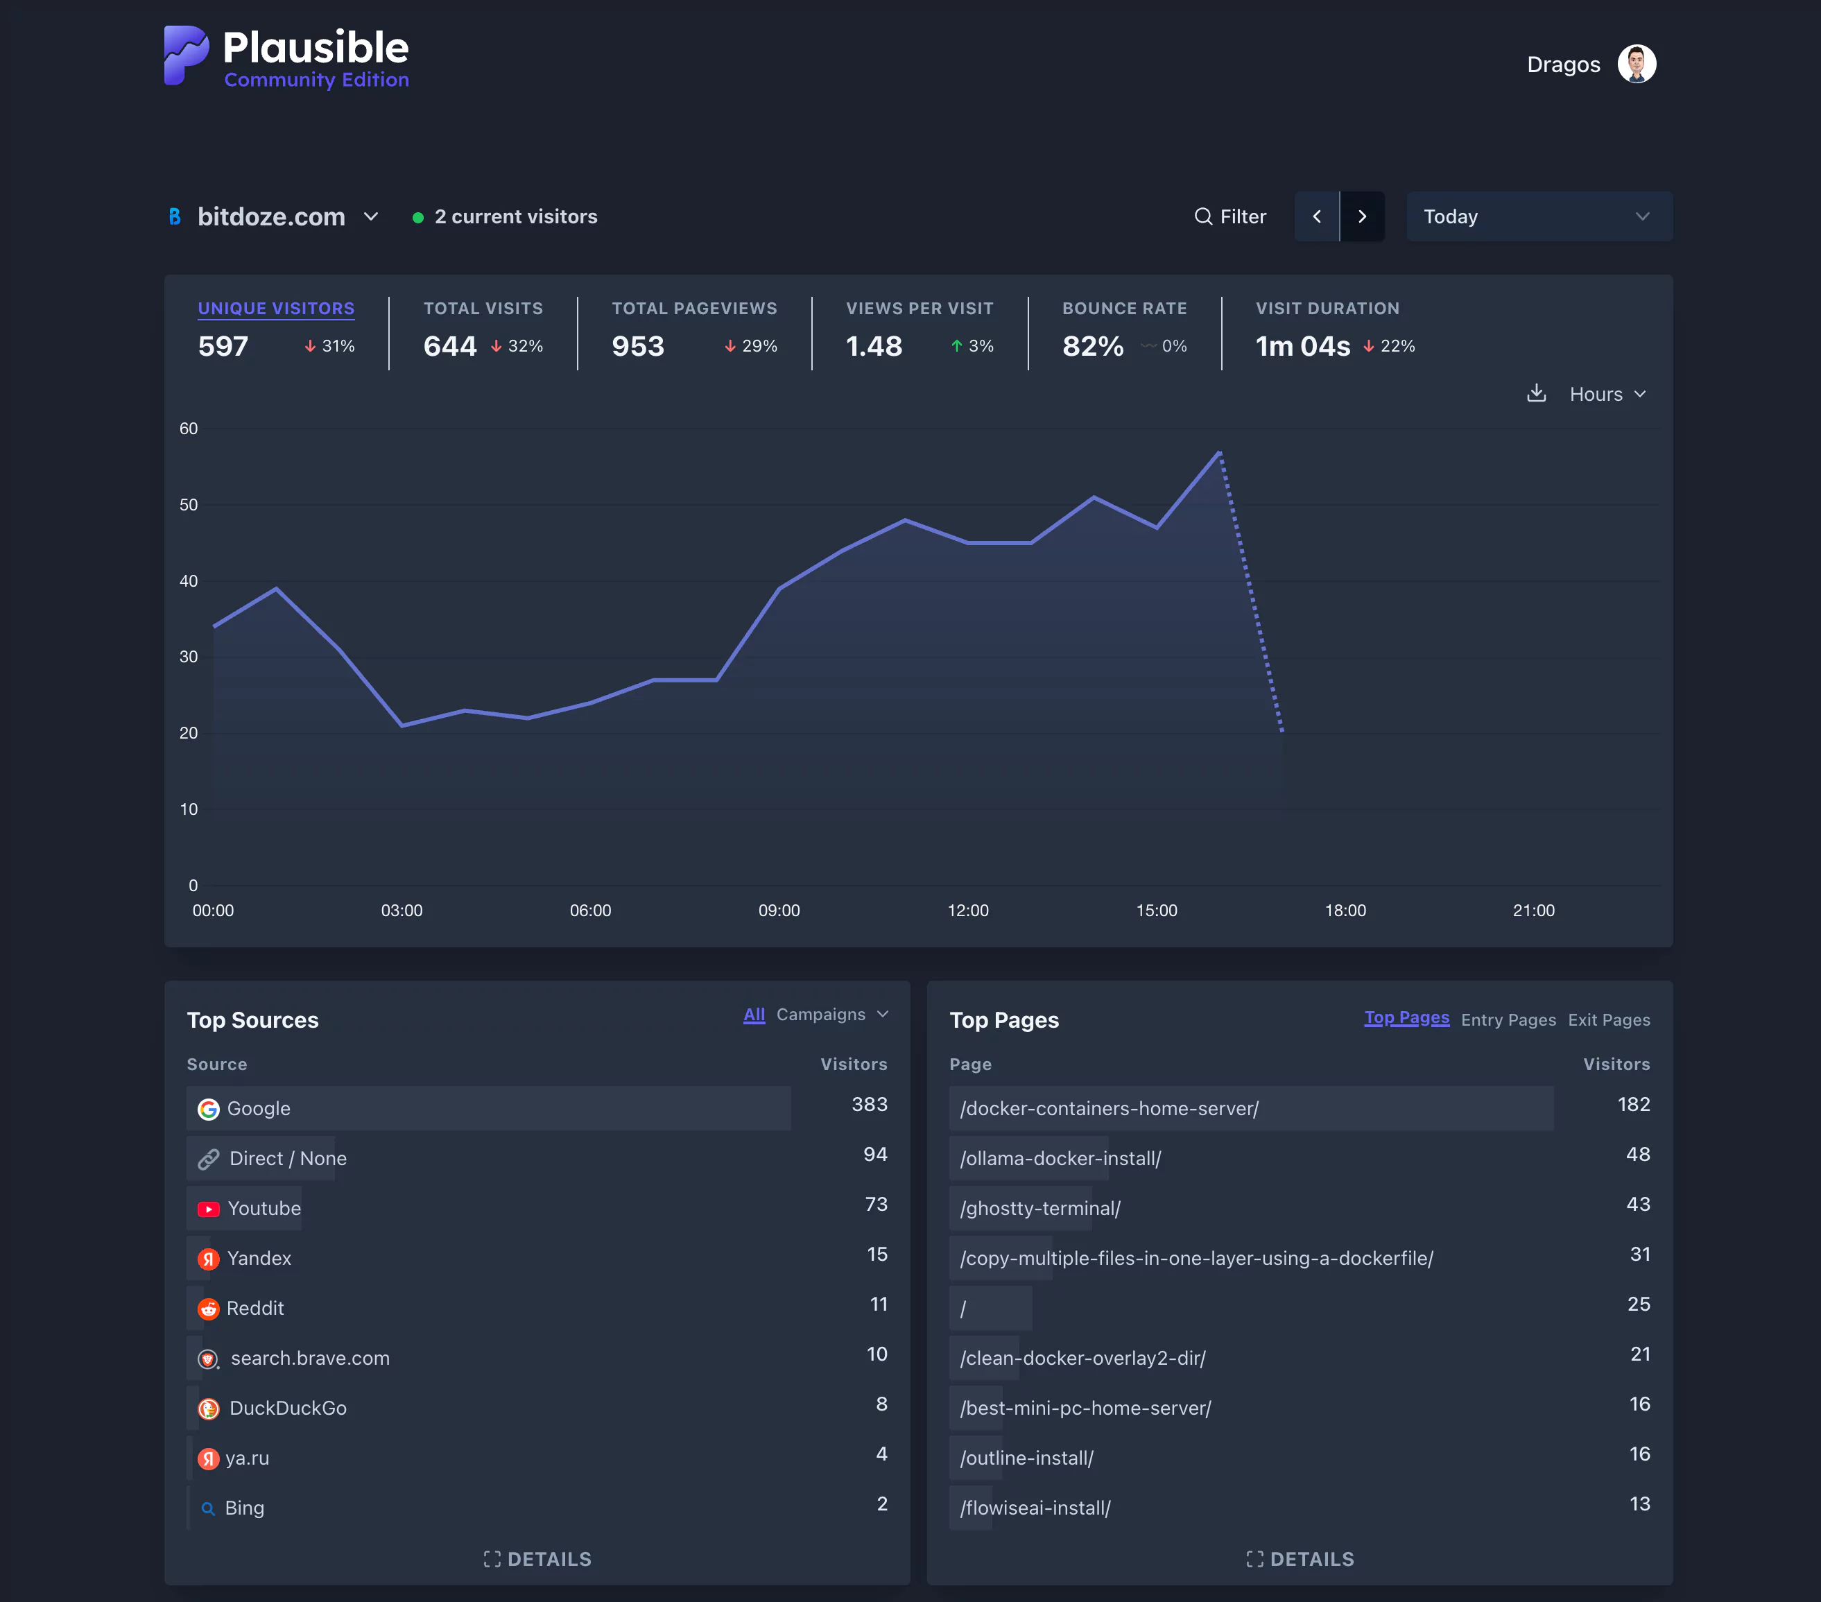Expand the bitdoze.com site selector

click(372, 216)
